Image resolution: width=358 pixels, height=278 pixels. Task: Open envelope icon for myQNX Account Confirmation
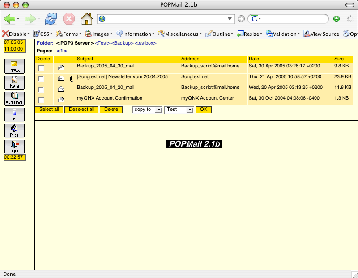pos(61,100)
